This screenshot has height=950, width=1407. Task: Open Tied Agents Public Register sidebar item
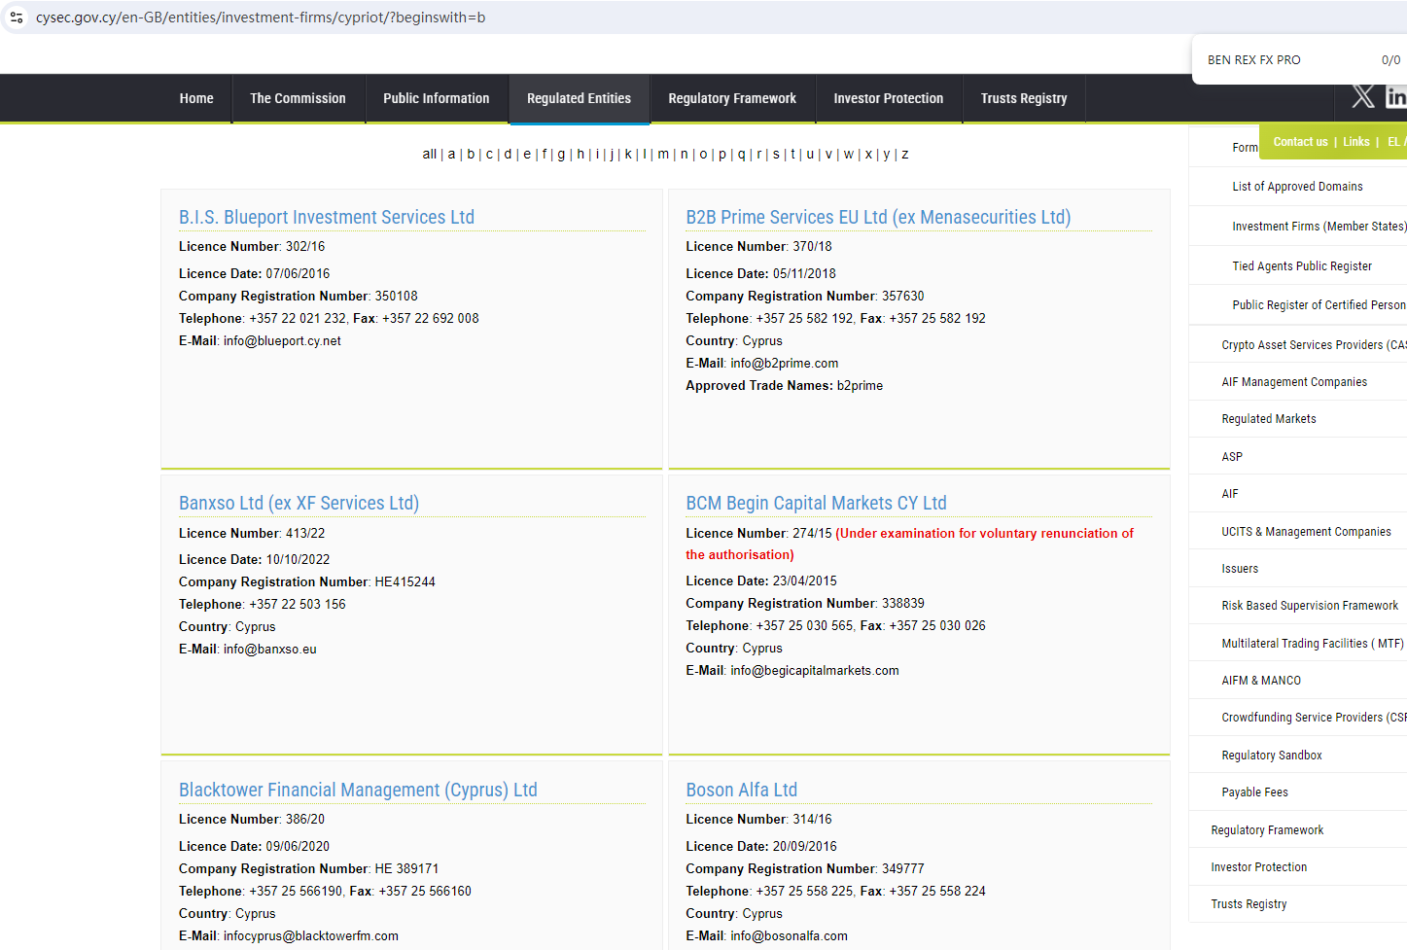click(x=1301, y=265)
